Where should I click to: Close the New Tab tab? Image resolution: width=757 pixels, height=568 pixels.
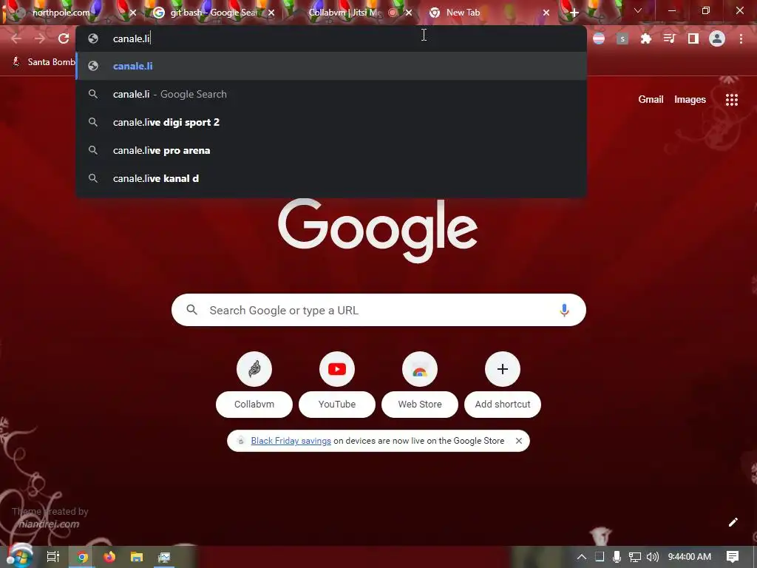click(x=546, y=13)
